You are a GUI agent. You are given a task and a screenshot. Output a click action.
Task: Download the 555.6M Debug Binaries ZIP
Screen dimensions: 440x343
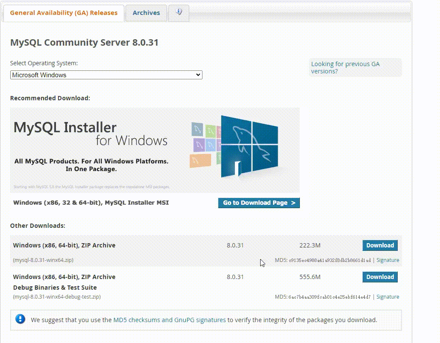point(380,277)
